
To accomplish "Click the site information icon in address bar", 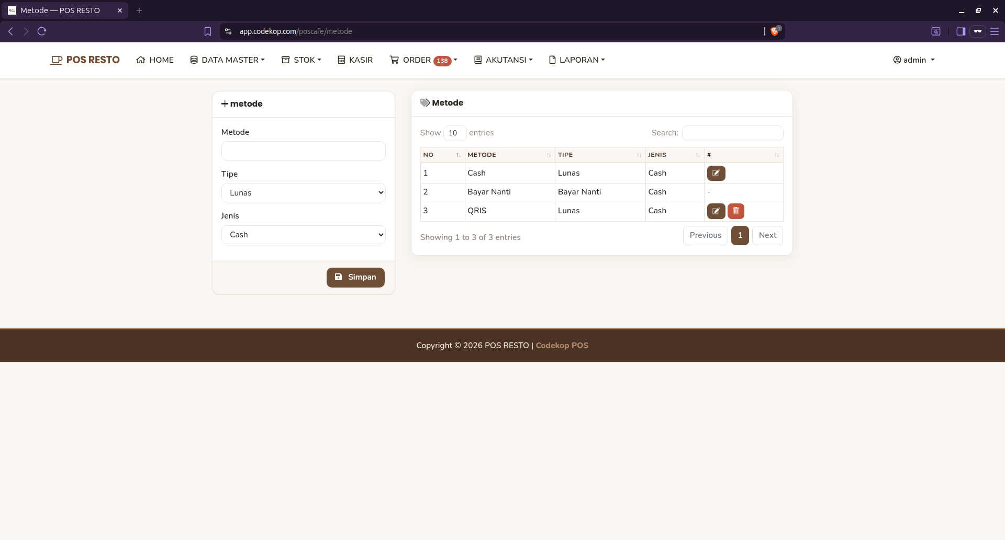I will pos(228,31).
